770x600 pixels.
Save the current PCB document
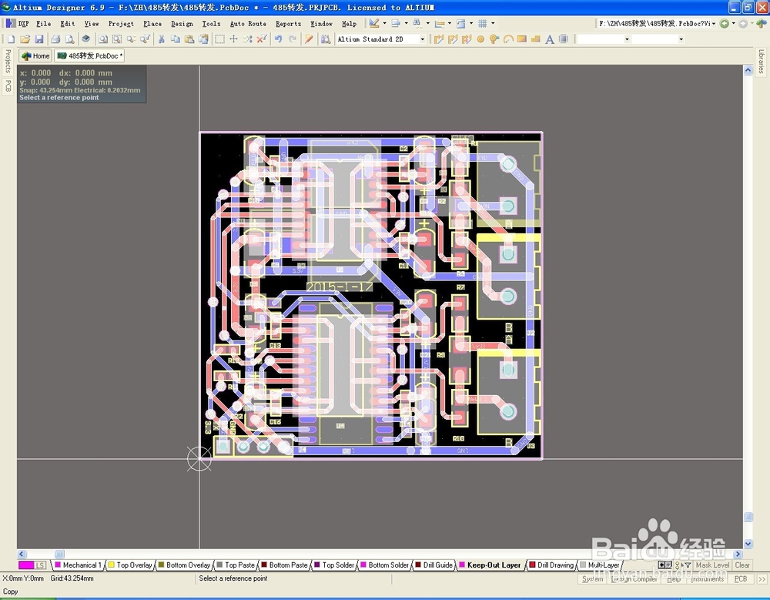coord(38,39)
